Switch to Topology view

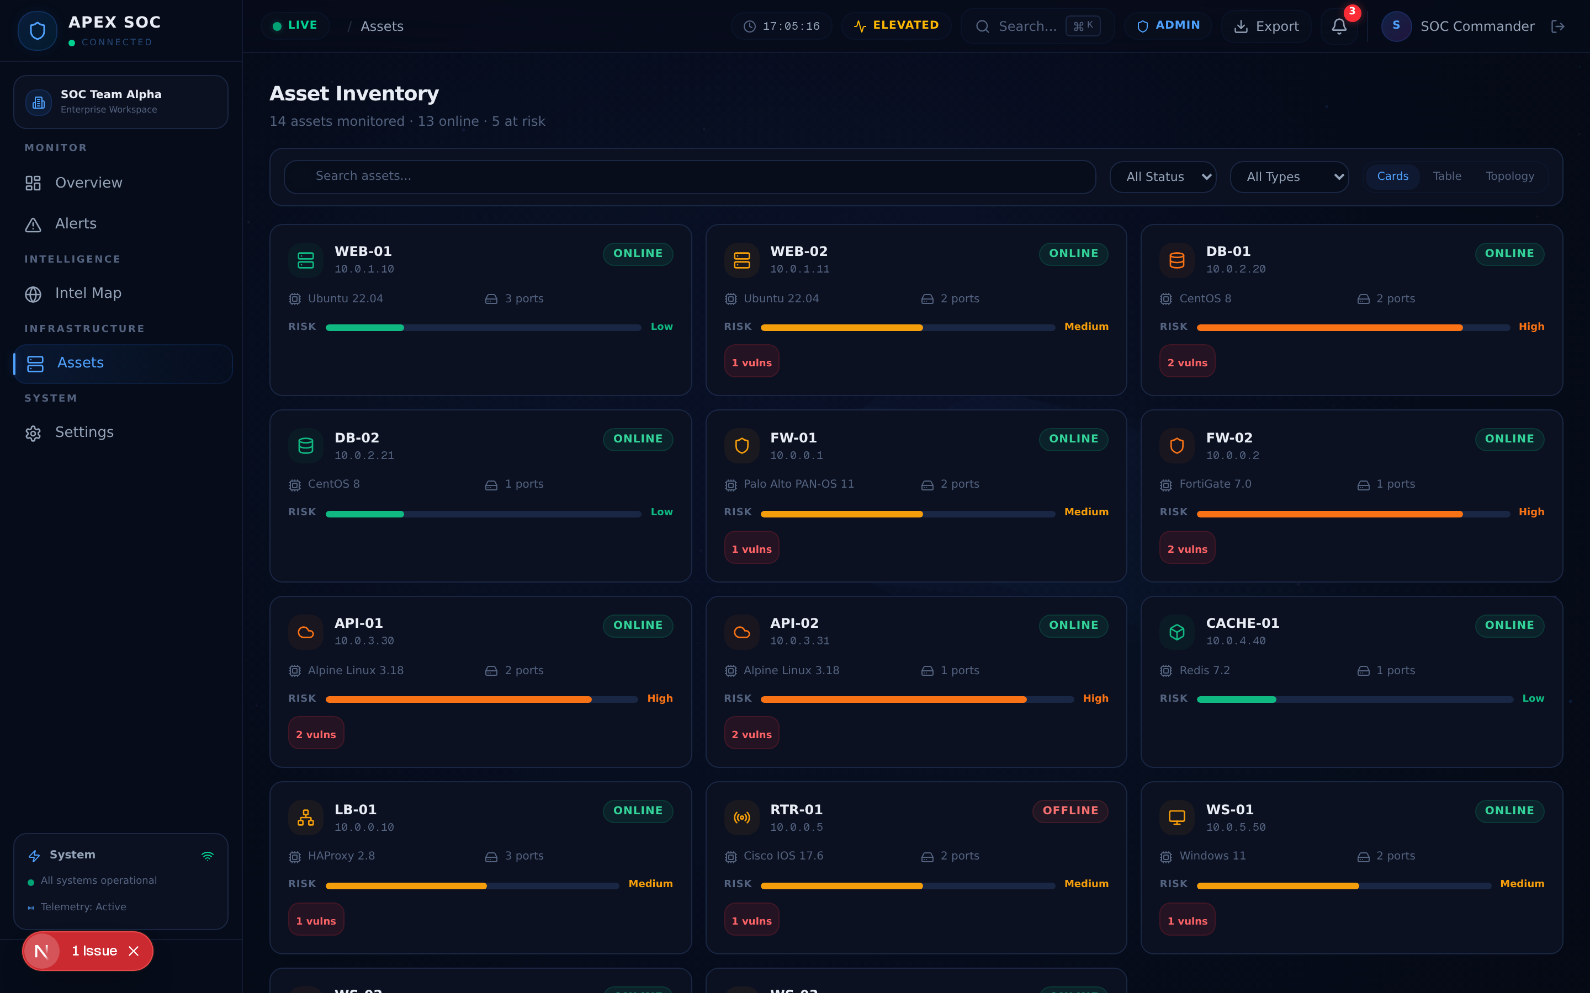[1510, 176]
